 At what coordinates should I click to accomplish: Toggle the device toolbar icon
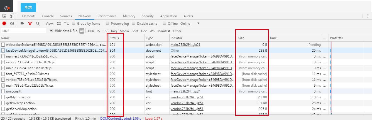tap(12, 16)
